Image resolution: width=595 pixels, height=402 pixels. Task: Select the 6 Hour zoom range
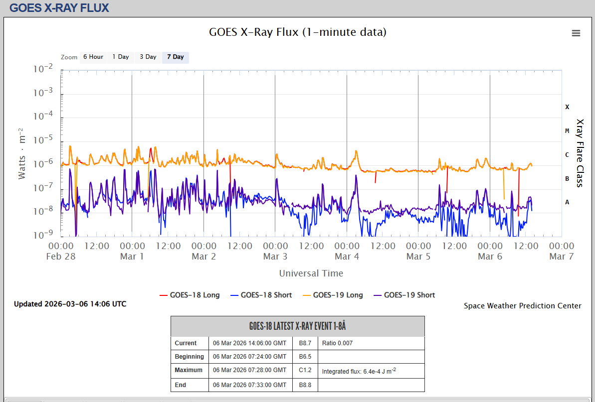(x=93, y=57)
